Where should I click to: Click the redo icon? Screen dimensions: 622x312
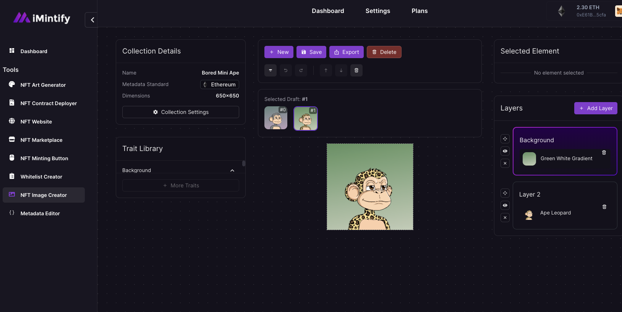pos(301,70)
